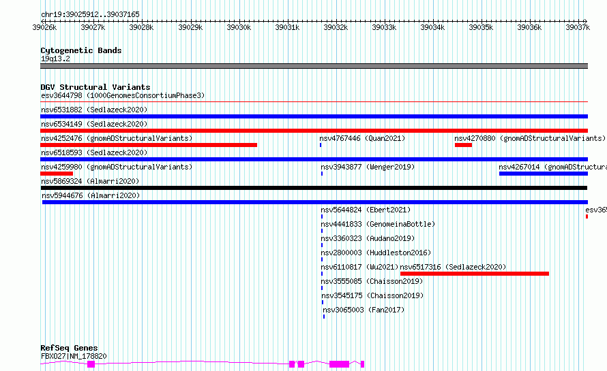
Task: Click the nsv6518593 blue variant bar
Action: (314, 159)
